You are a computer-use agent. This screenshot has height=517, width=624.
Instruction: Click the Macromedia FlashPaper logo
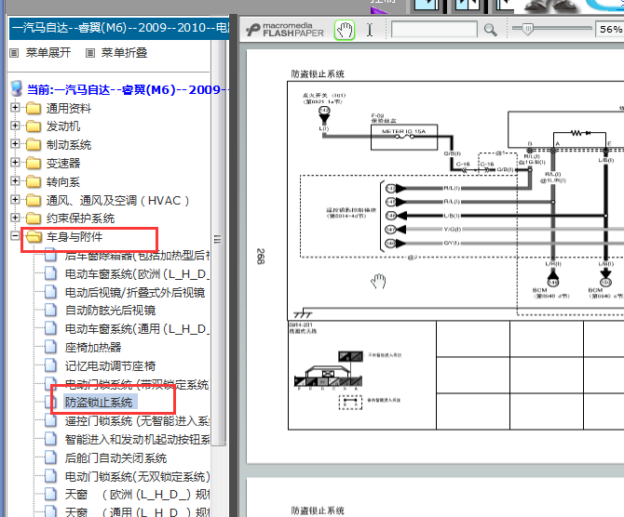pos(285,30)
